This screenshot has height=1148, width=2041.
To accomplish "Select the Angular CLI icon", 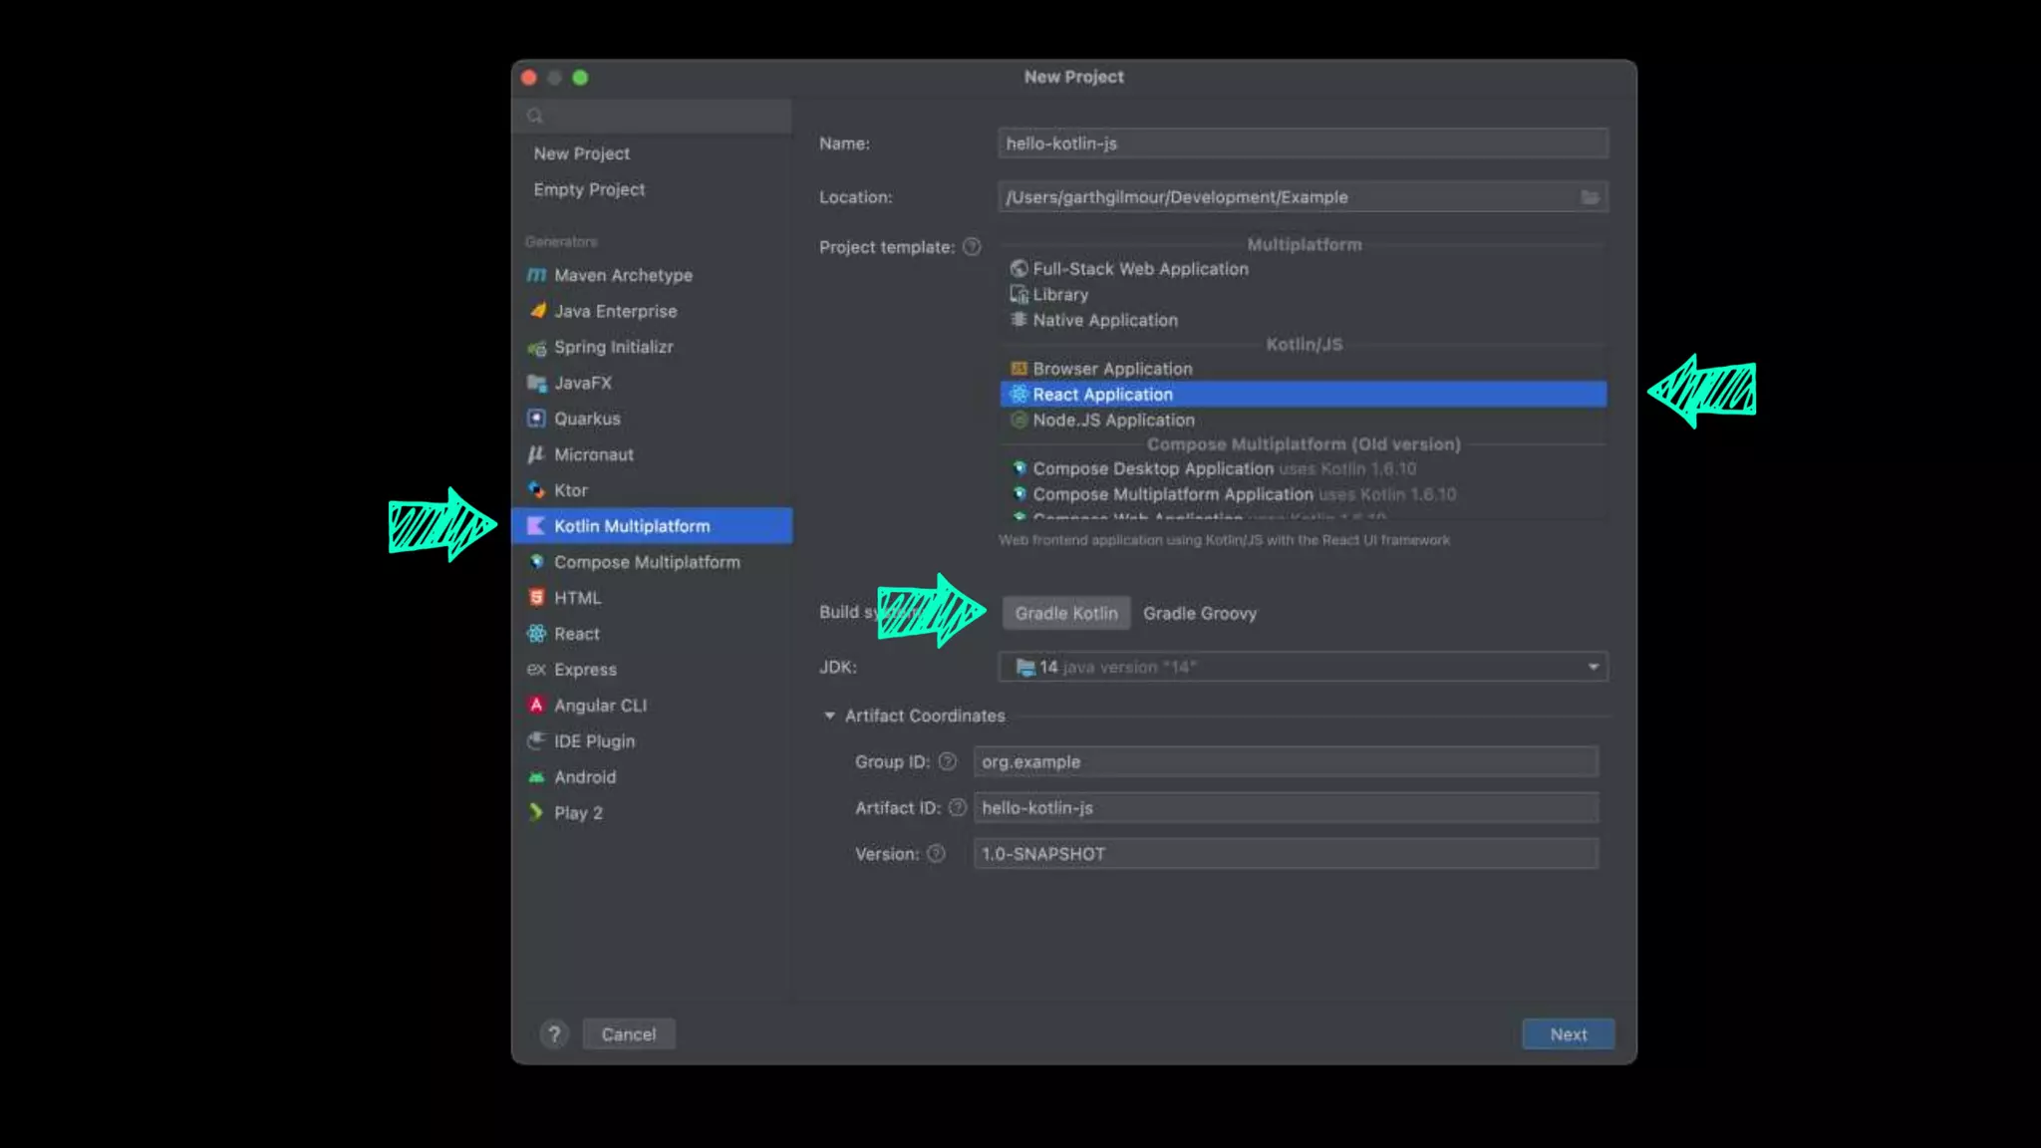I will [x=536, y=706].
